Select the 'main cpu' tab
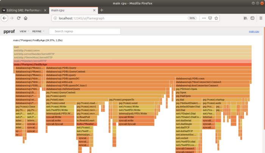This screenshot has height=153, width=265. (x=73, y=10)
